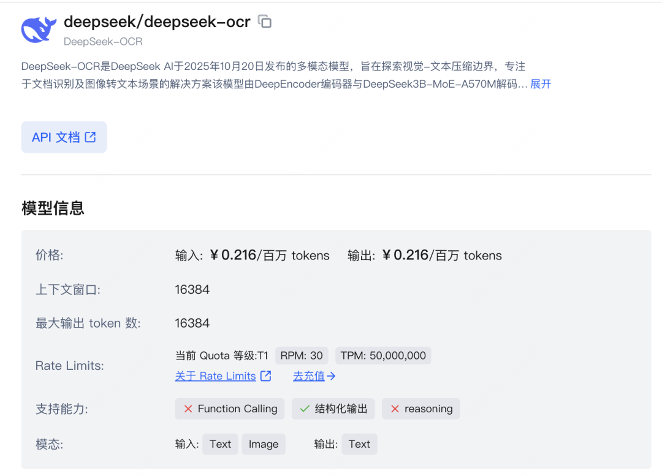Click the green check icon on 结构化输出
Image resolution: width=662 pixels, height=476 pixels.
pyautogui.click(x=305, y=409)
